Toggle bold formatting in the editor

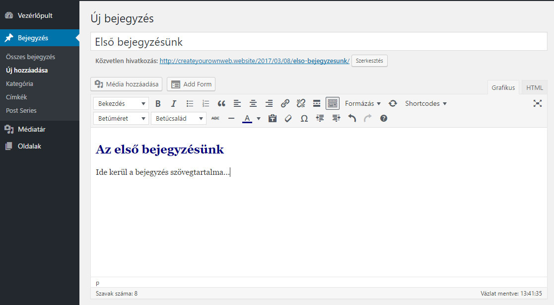coord(158,103)
